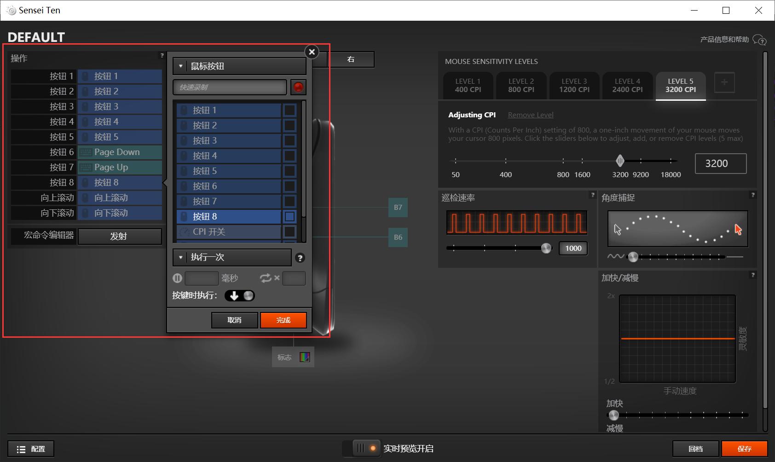The image size is (775, 462).
Task: Toggle the 按键时执行 switch
Action: [x=240, y=295]
